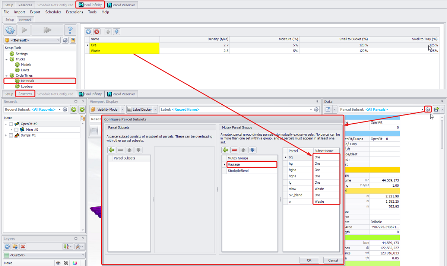This screenshot has height=266, width=447.
Task: Click the color wheel column icon in Layers
Action: click(75, 263)
